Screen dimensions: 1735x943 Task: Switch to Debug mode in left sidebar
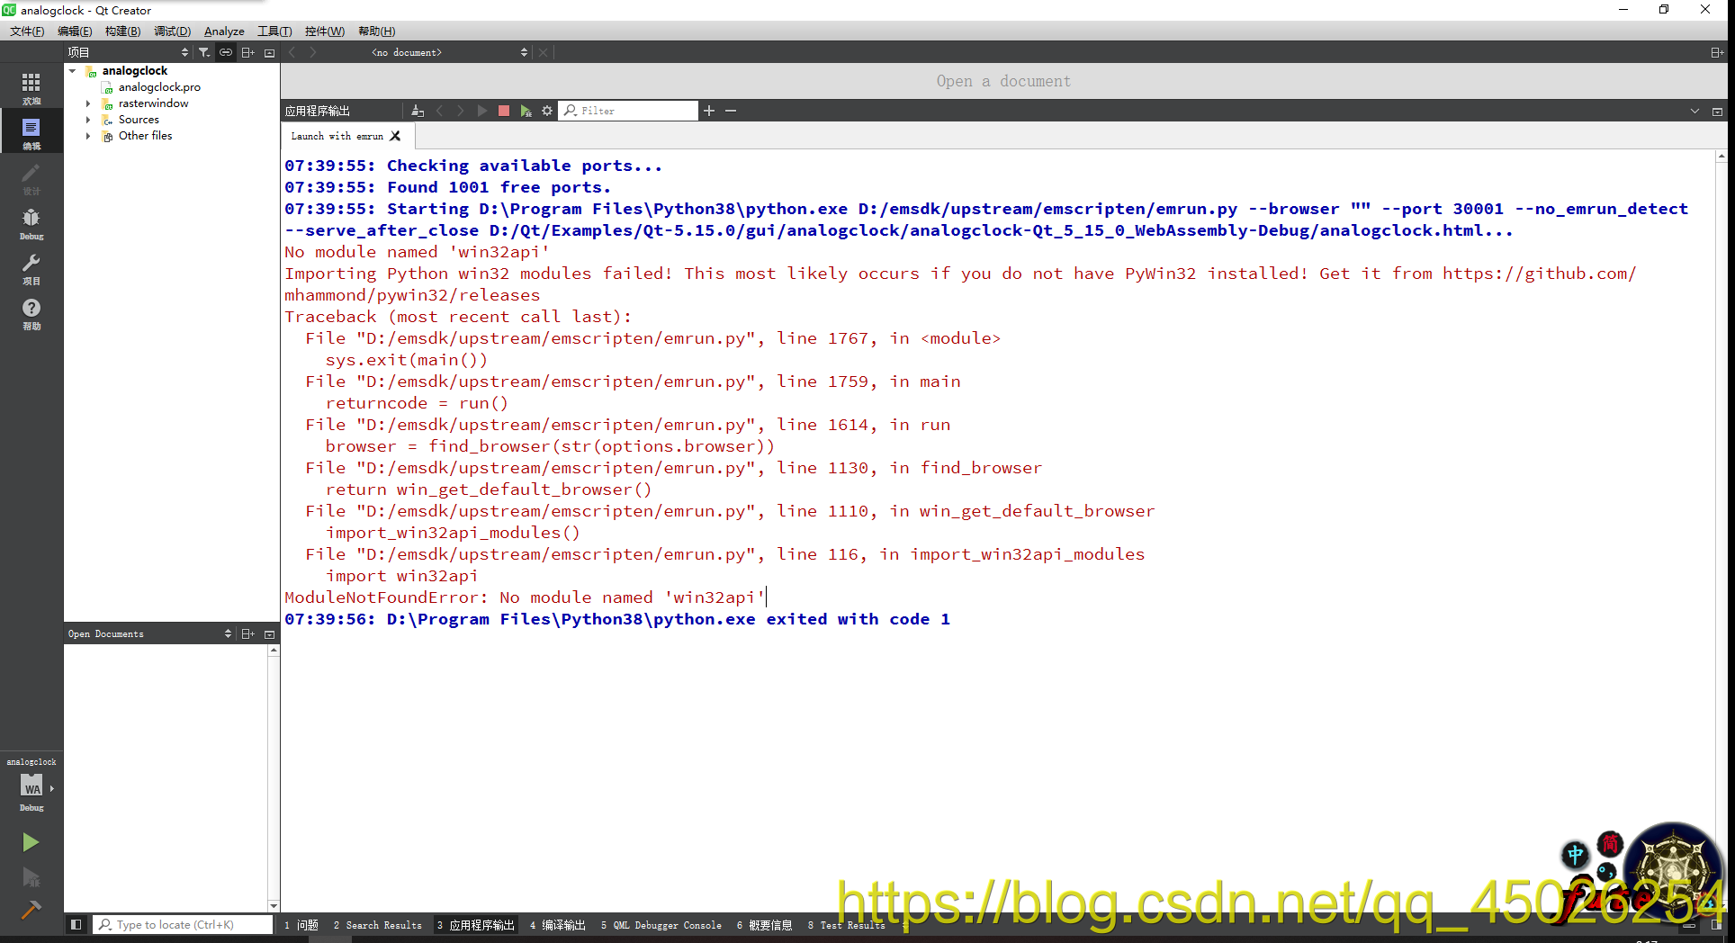coord(31,222)
